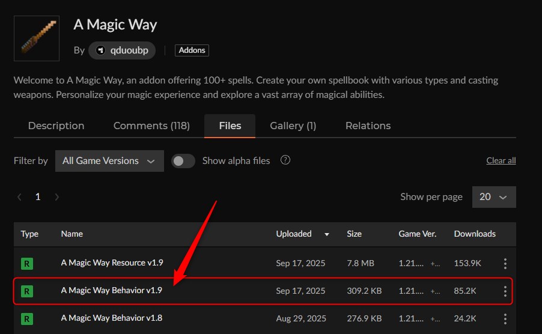The width and height of the screenshot is (542, 334).
Task: Go to next page arrow
Action: tap(56, 197)
